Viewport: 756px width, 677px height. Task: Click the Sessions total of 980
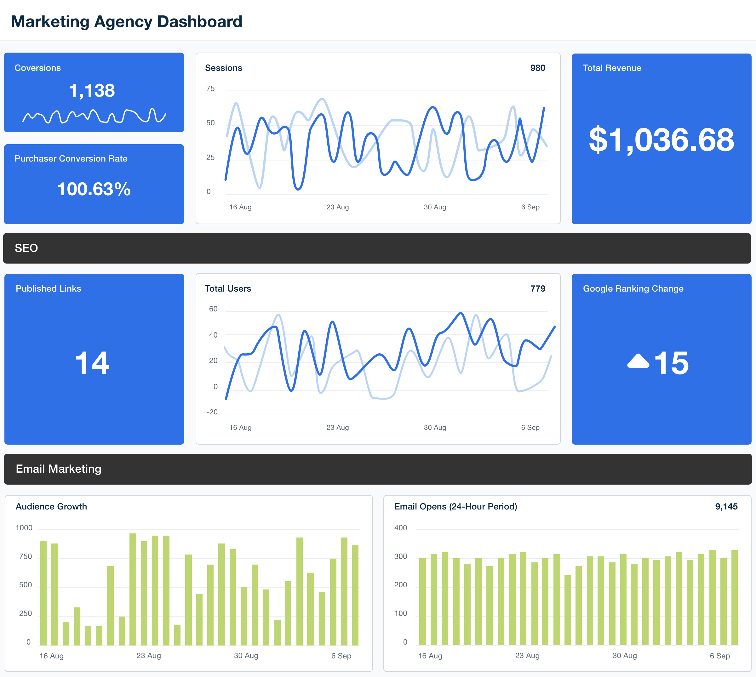point(537,68)
